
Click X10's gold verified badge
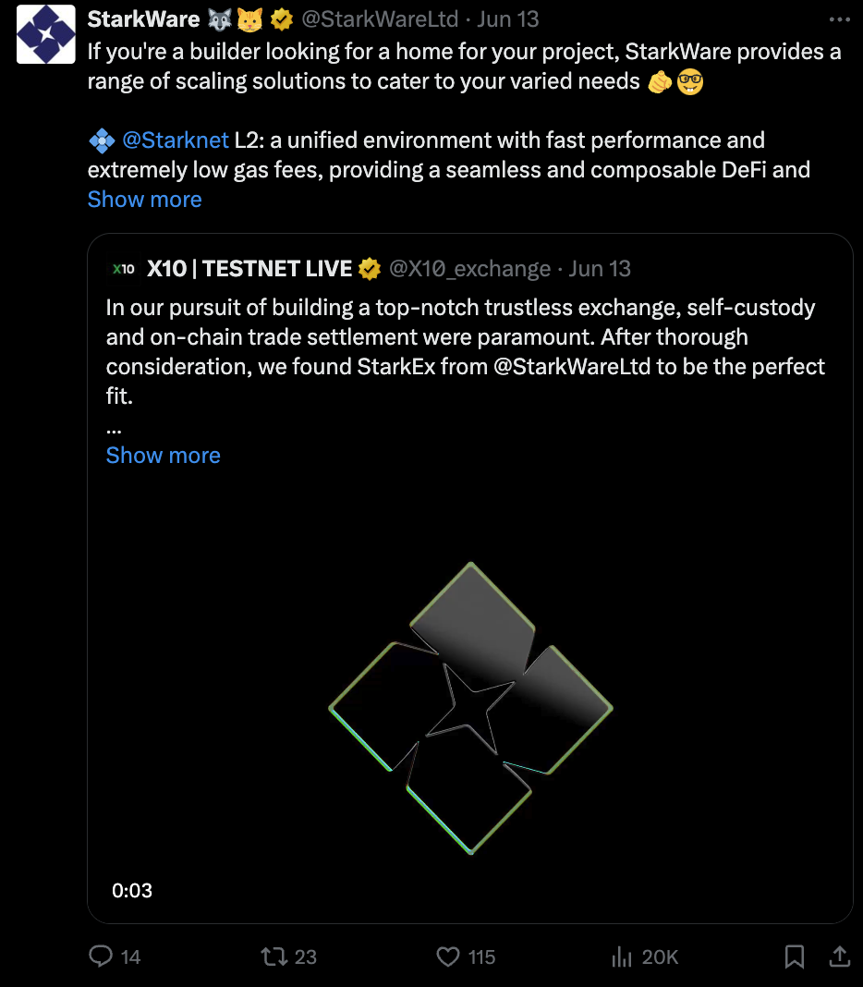(370, 269)
